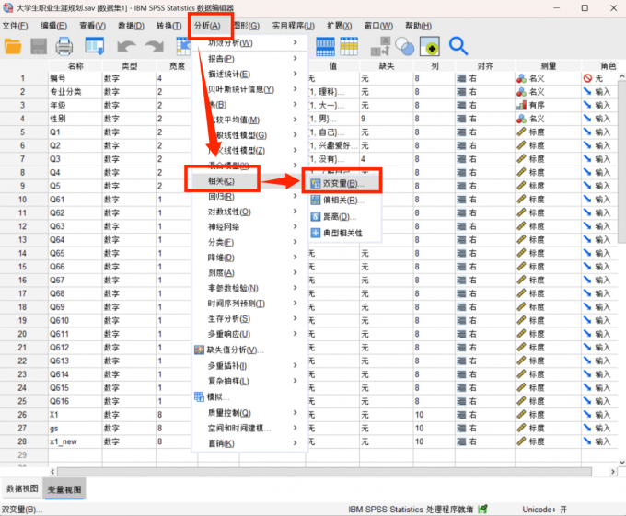This screenshot has width=626, height=516.
Task: Open the 模拟 simulation menu item
Action: pos(218,396)
